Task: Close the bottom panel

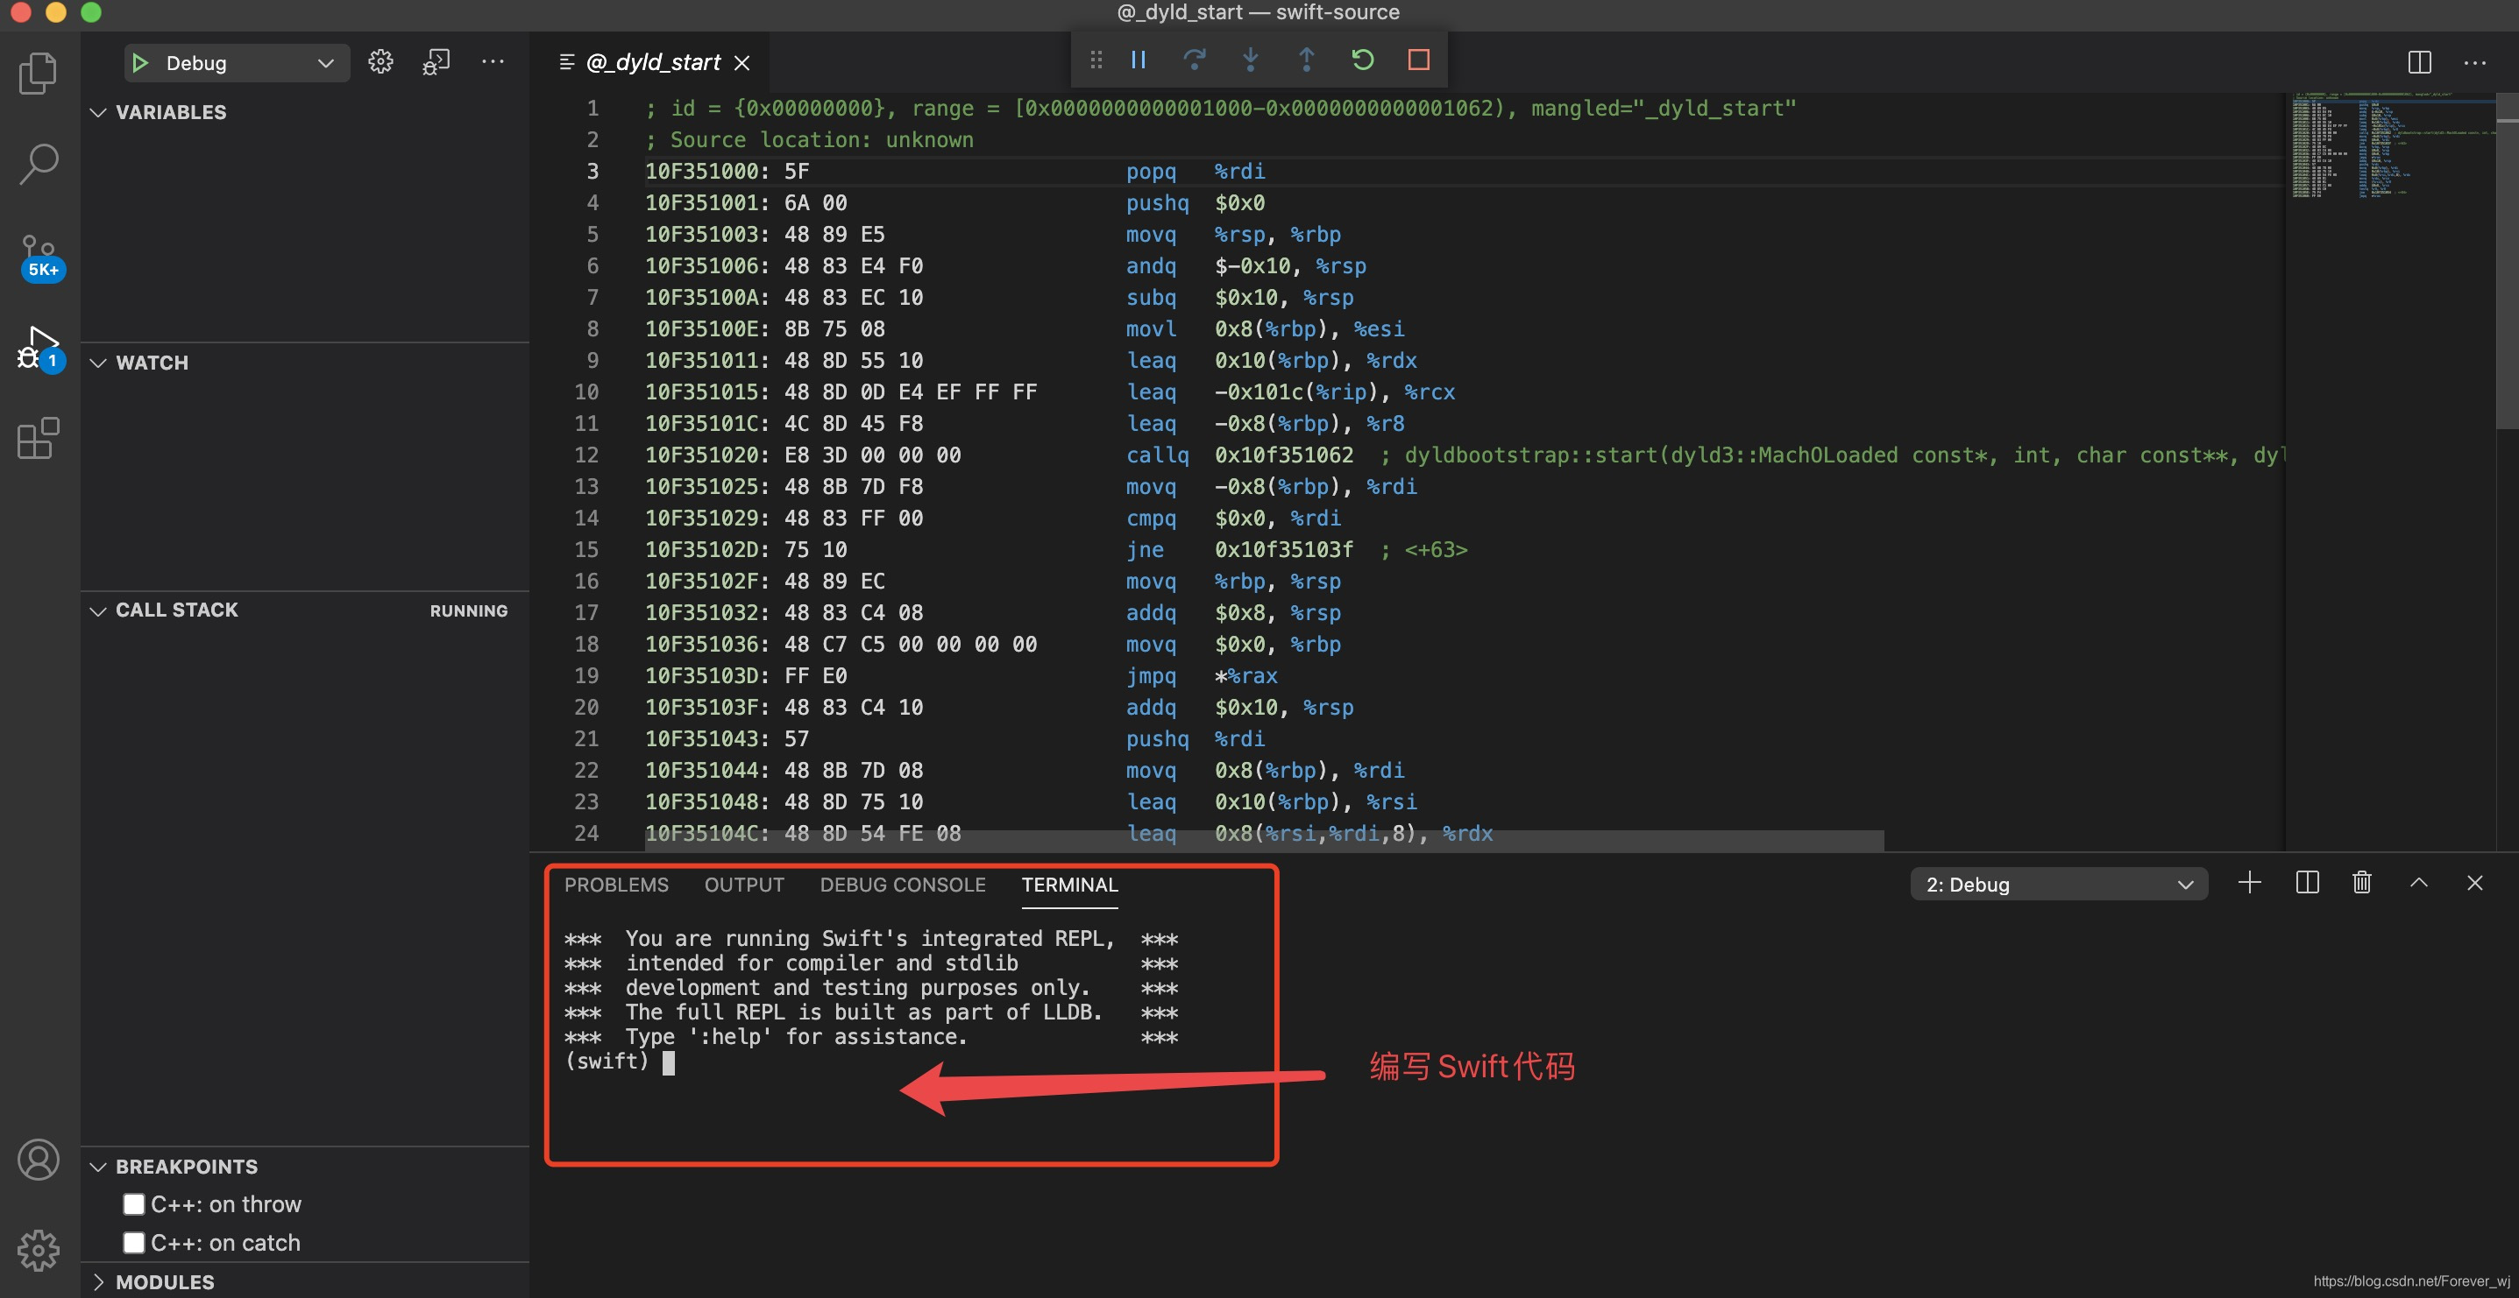Action: (x=2474, y=883)
